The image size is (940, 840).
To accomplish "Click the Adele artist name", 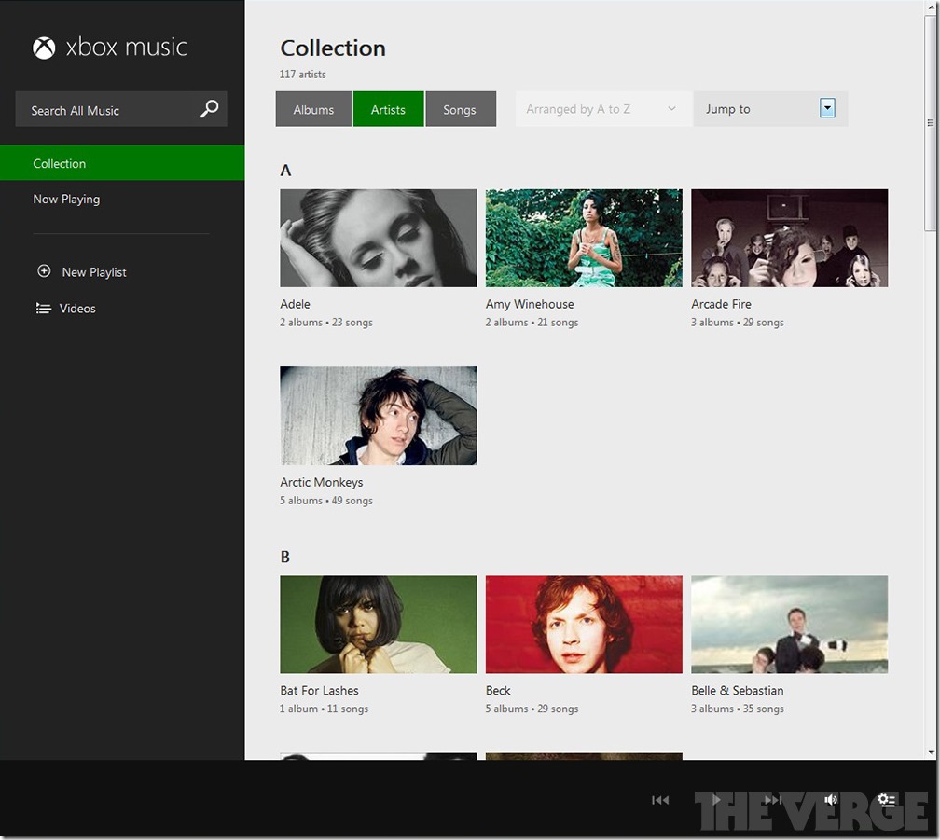I will [x=295, y=304].
